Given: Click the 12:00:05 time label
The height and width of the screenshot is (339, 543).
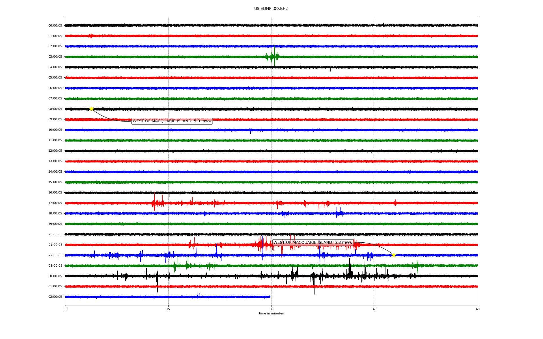Looking at the screenshot, I should pos(55,151).
